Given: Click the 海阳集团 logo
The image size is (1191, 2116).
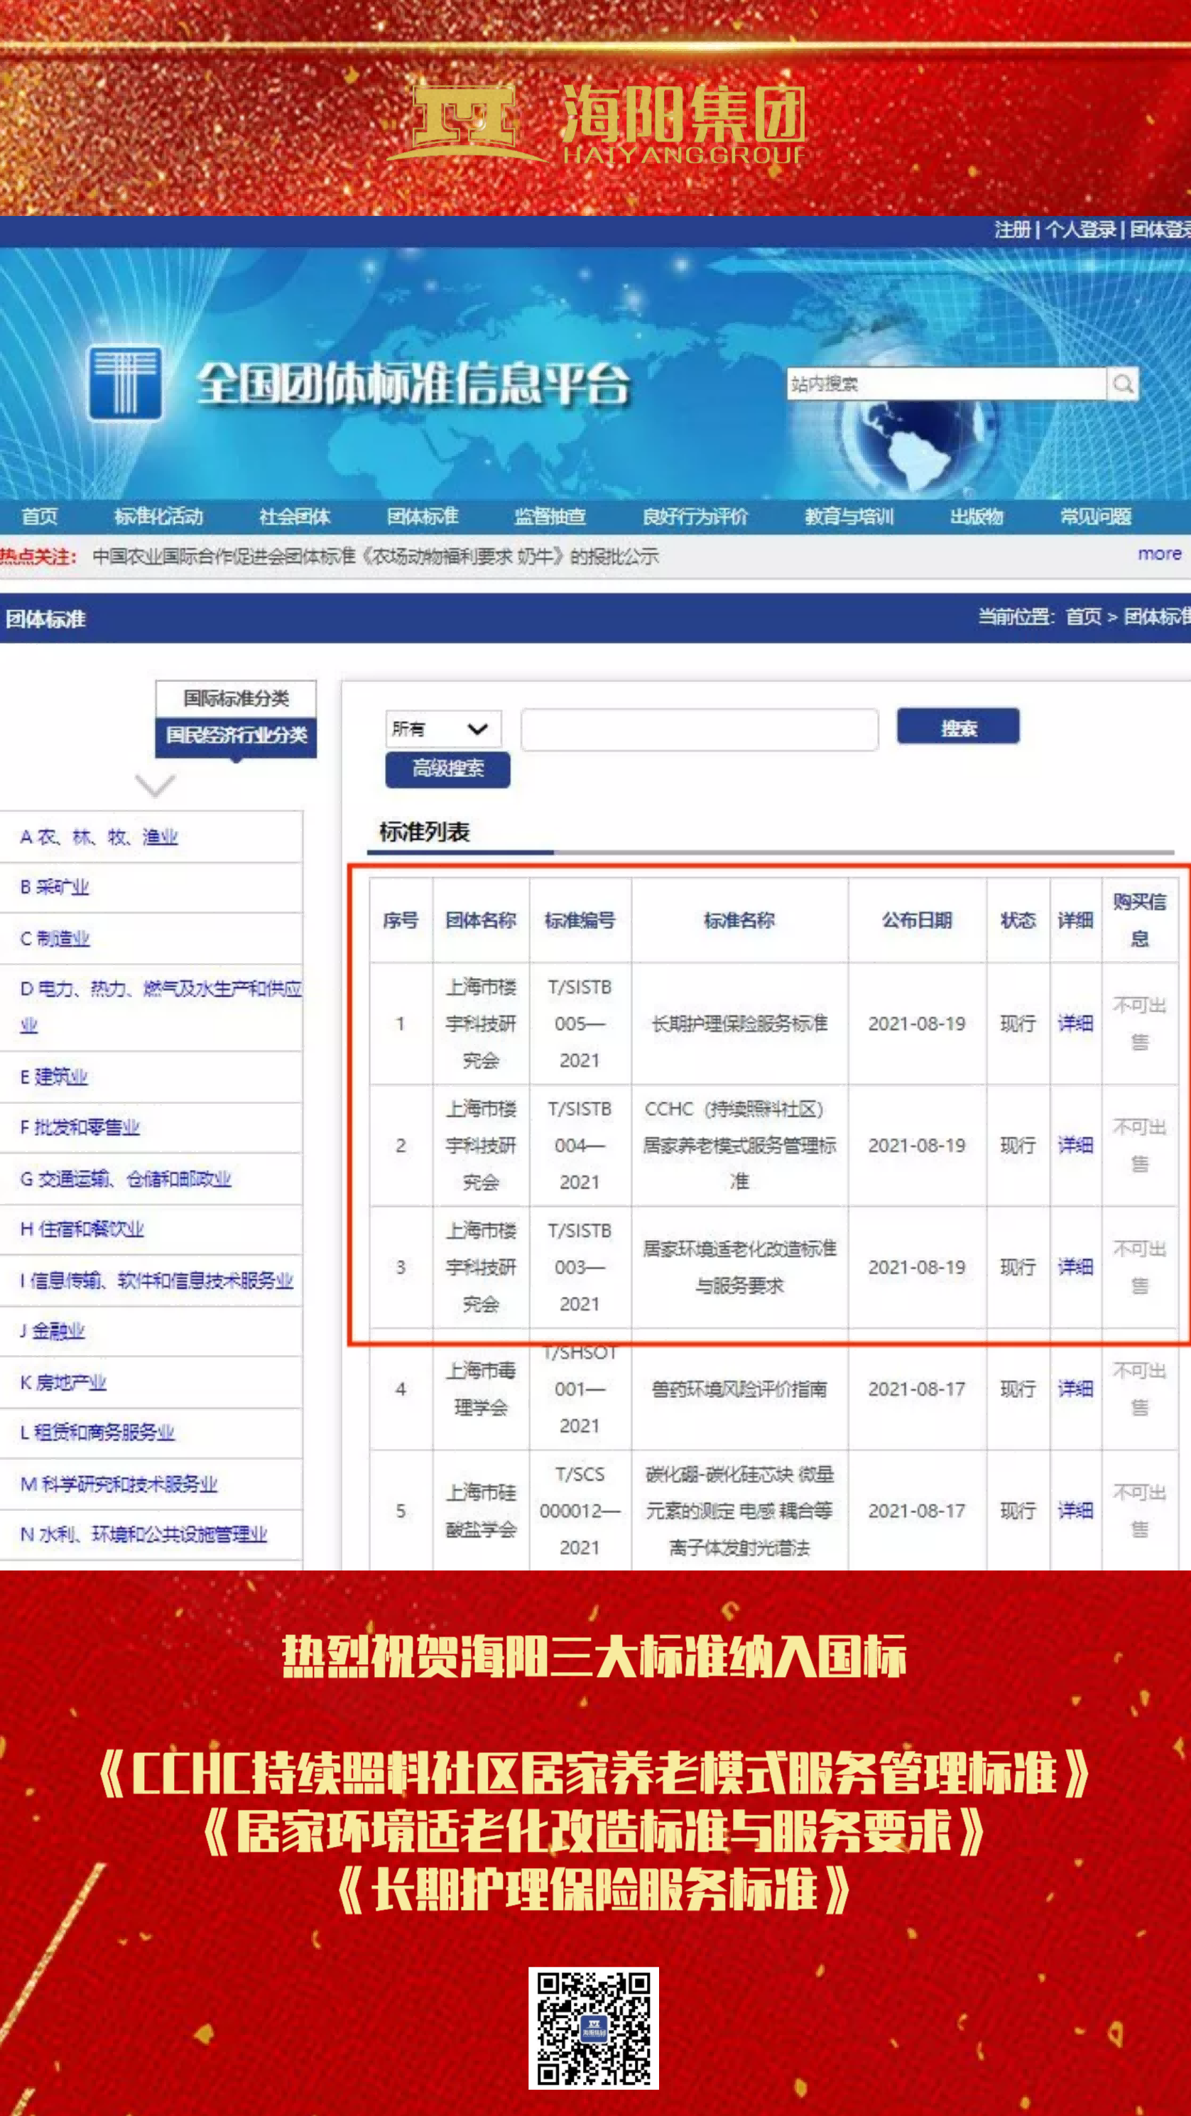Looking at the screenshot, I should coord(597,123).
